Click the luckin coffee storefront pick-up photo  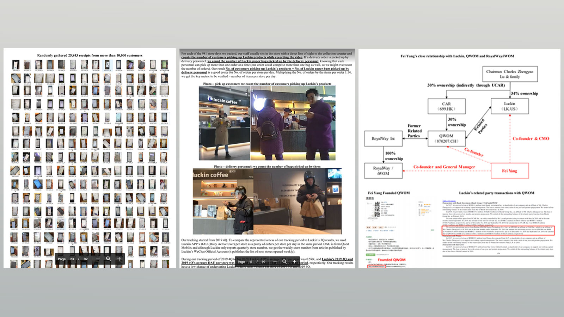(x=225, y=123)
